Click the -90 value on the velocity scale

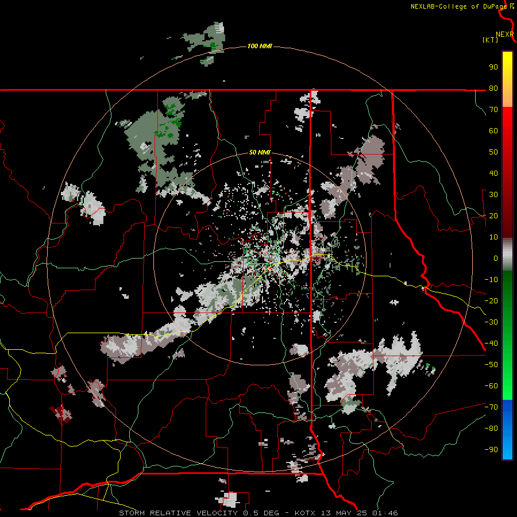click(491, 450)
